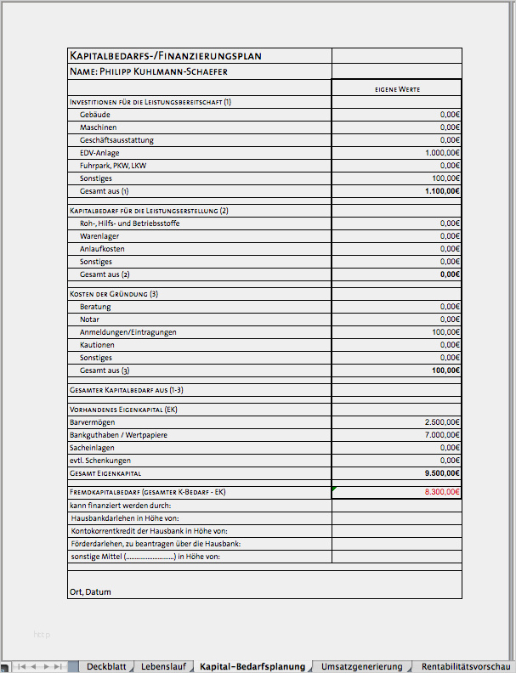Click the Bankguthaben / Wertpapiere value 7.000,00€
The image size is (516, 673).
[x=396, y=435]
